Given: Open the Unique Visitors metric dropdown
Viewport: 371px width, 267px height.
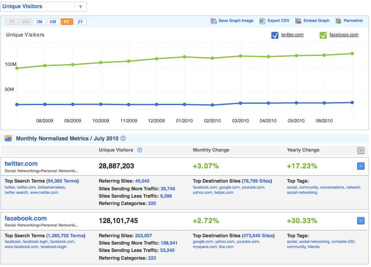Looking at the screenshot, I should pos(44,6).
